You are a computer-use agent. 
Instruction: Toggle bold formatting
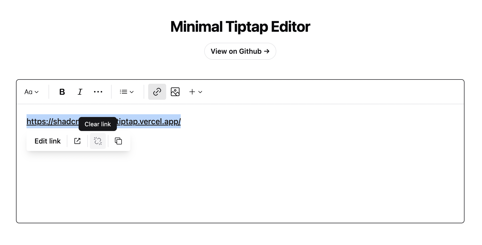pyautogui.click(x=62, y=92)
